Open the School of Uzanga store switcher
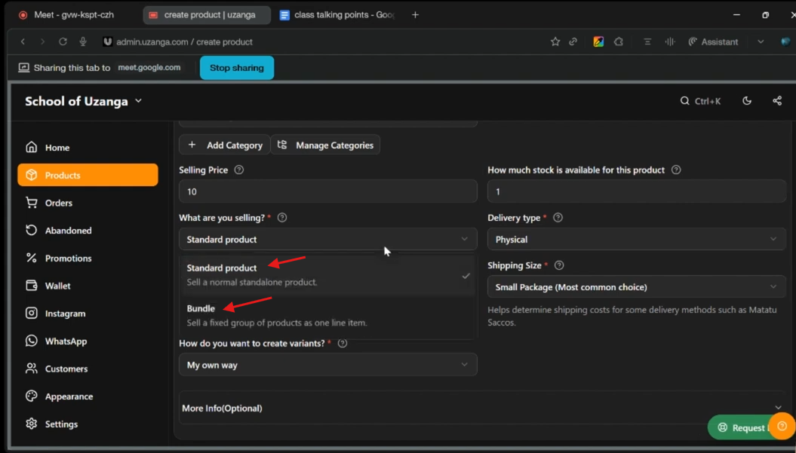Screen dimensions: 796x453 click(x=83, y=102)
